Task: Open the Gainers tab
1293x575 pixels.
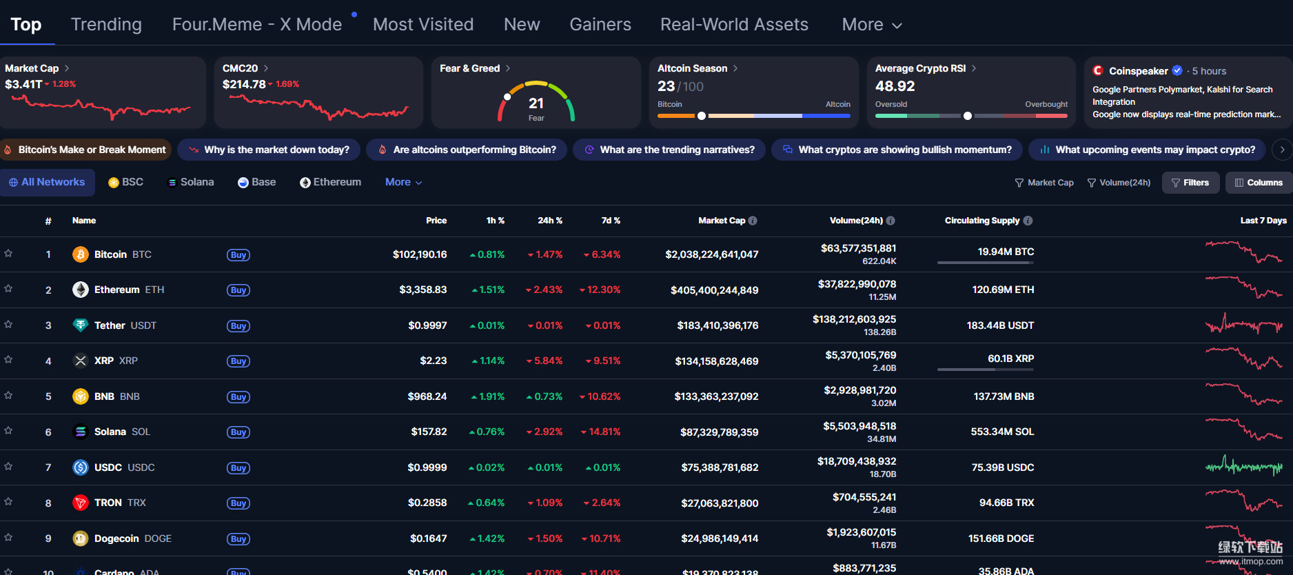Action: click(x=600, y=25)
